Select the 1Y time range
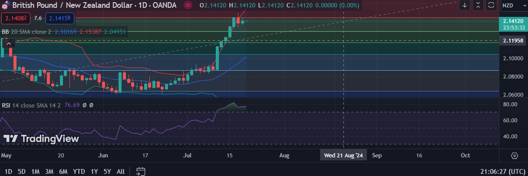The width and height of the screenshot is (528, 176). click(94, 171)
